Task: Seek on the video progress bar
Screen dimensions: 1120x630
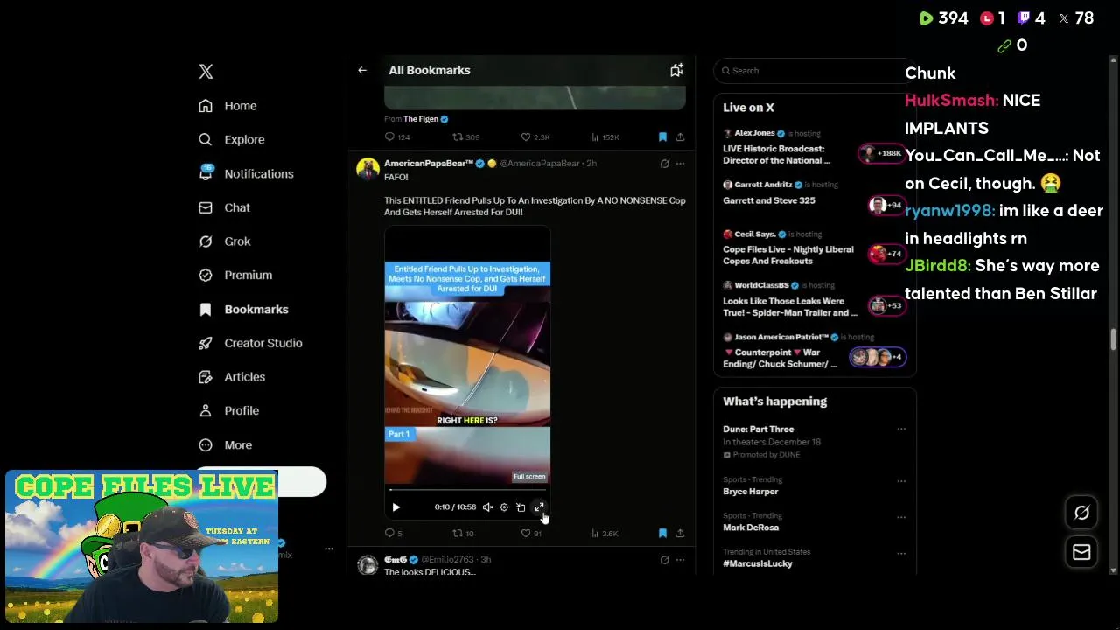Action: coord(467,490)
